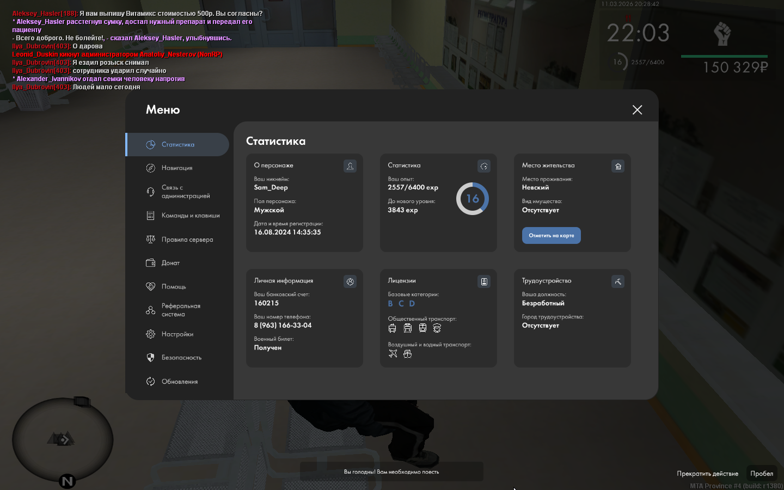Click the first public transport license icon

point(393,328)
